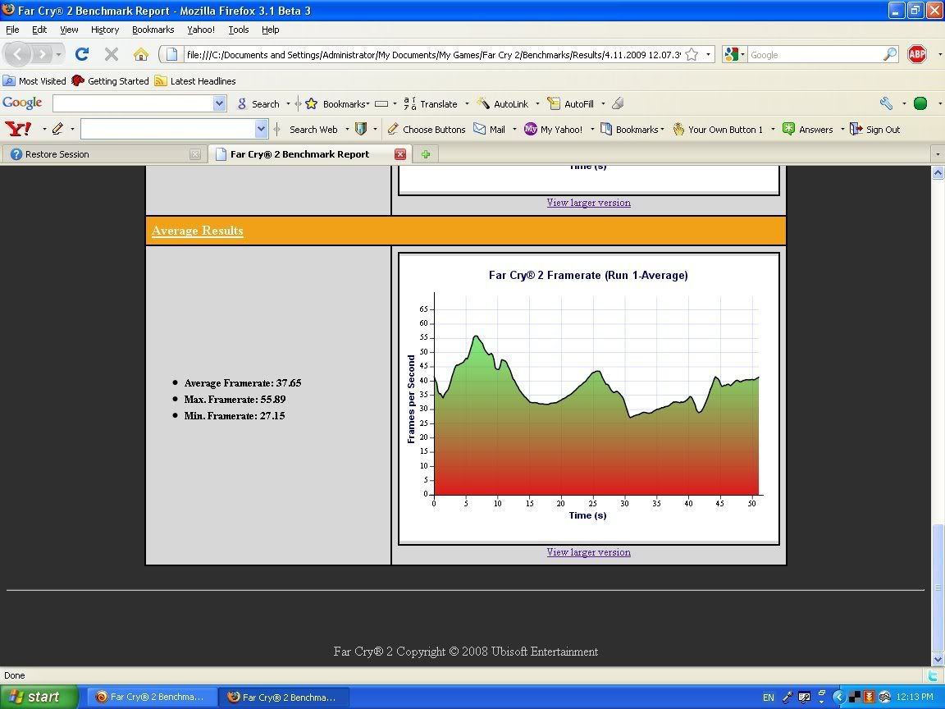Click the Google Translate toolbar button
Screen dimensions: 945x709
click(x=431, y=103)
